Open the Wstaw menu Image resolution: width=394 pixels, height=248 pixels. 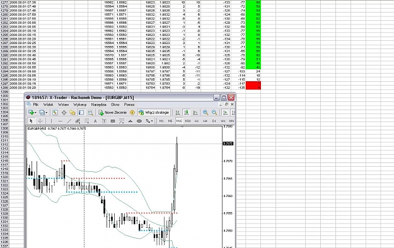click(63, 104)
